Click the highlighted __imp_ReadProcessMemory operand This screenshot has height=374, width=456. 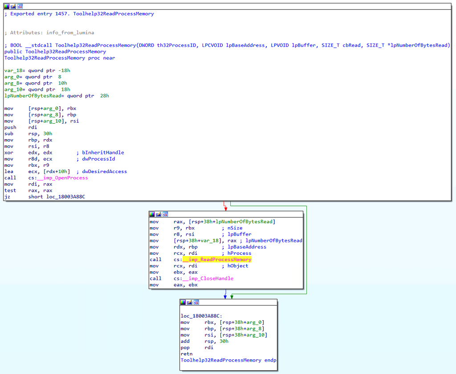coord(217,260)
